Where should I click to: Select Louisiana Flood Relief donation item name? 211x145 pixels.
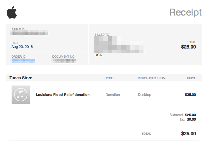point(63,95)
